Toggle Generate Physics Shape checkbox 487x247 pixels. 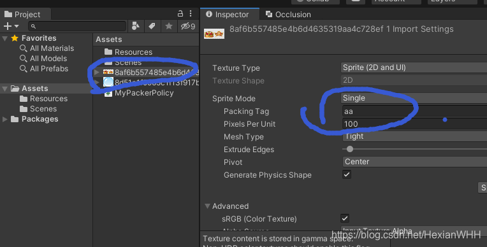(x=347, y=174)
